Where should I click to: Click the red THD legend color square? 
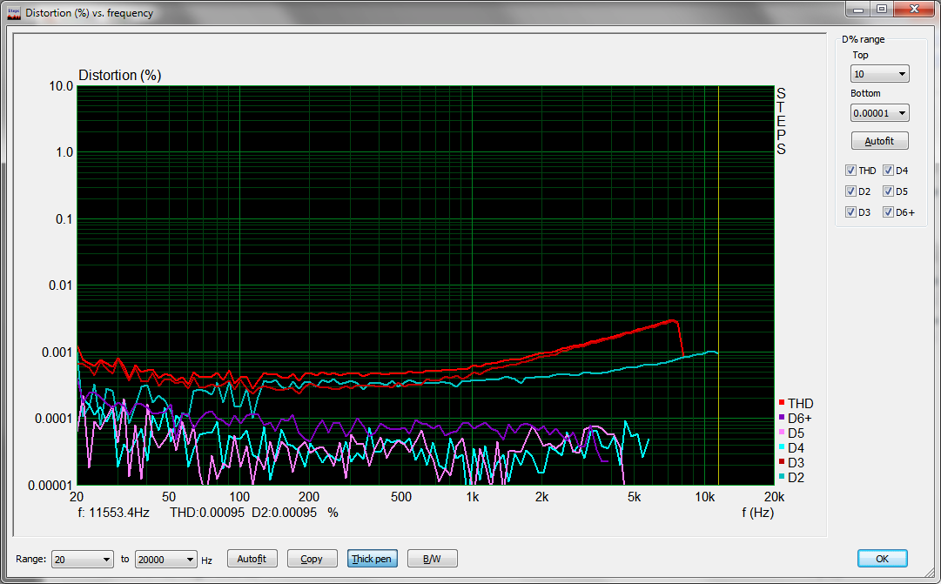[x=782, y=403]
